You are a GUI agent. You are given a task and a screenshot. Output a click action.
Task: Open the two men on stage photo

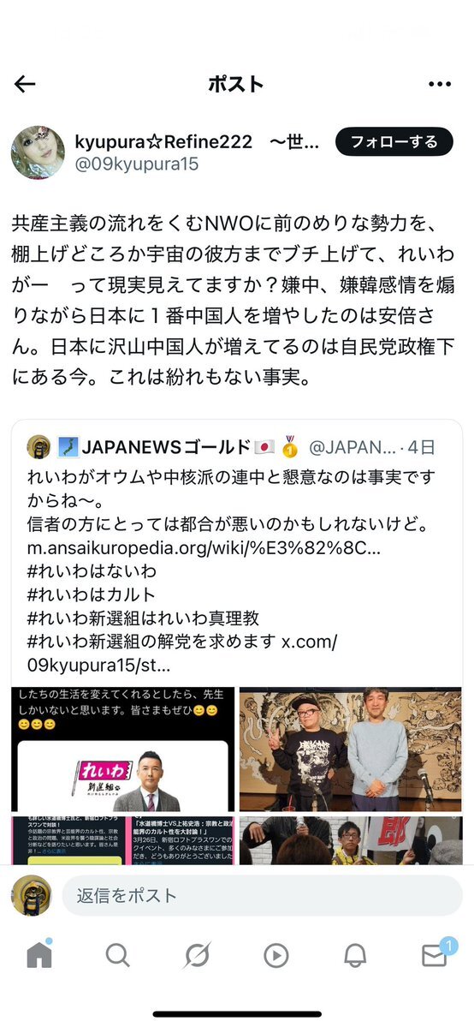351,749
